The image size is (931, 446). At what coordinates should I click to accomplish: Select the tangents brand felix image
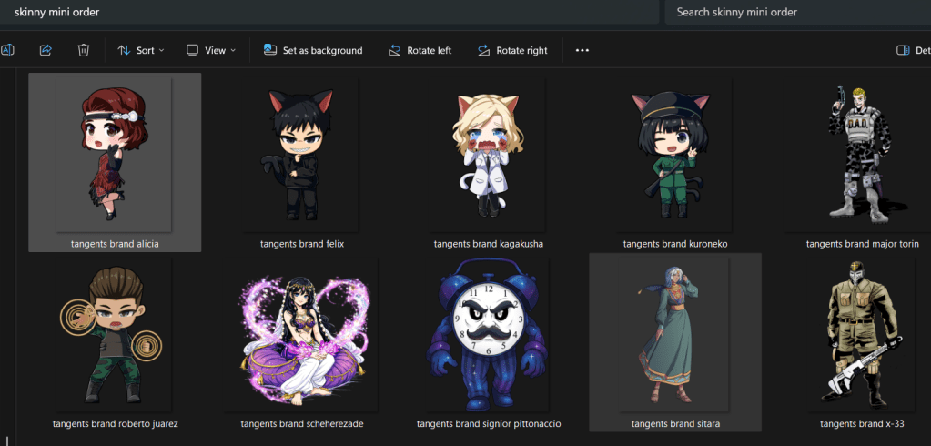301,155
